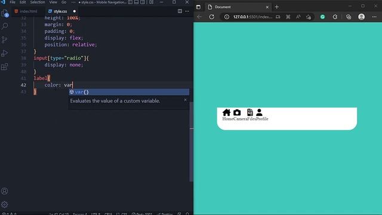Click the Profile icon in the navigation bar
The width and height of the screenshot is (382, 215).
(x=259, y=112)
